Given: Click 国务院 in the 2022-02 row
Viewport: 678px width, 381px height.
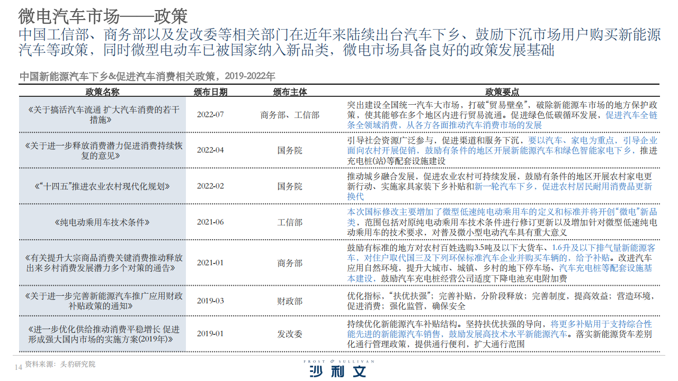Looking at the screenshot, I should pos(290,186).
